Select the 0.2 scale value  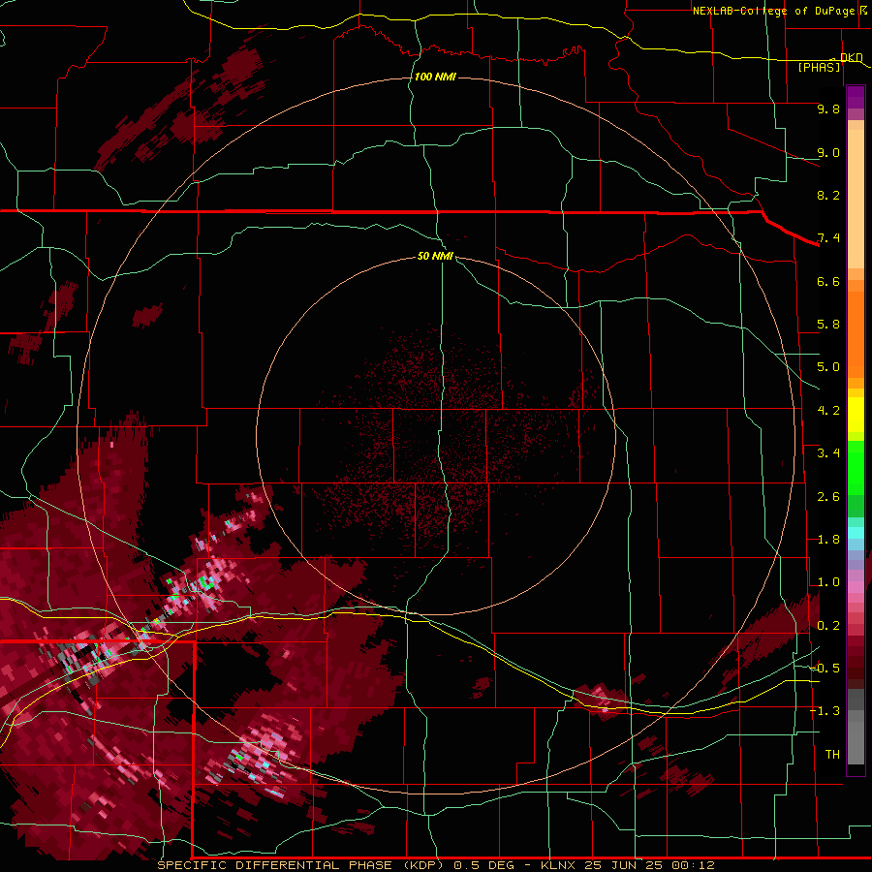pos(828,626)
